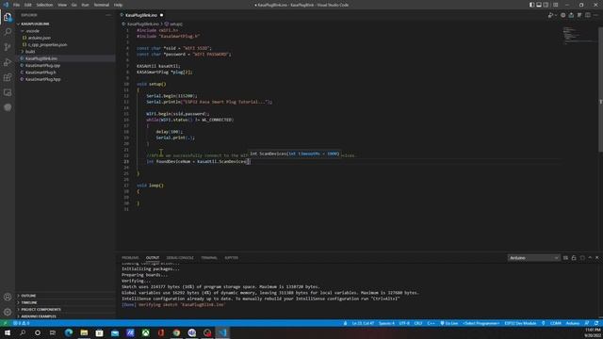Toggle secondary side bar visibility
The height and width of the screenshot is (339, 603).
click(x=546, y=5)
